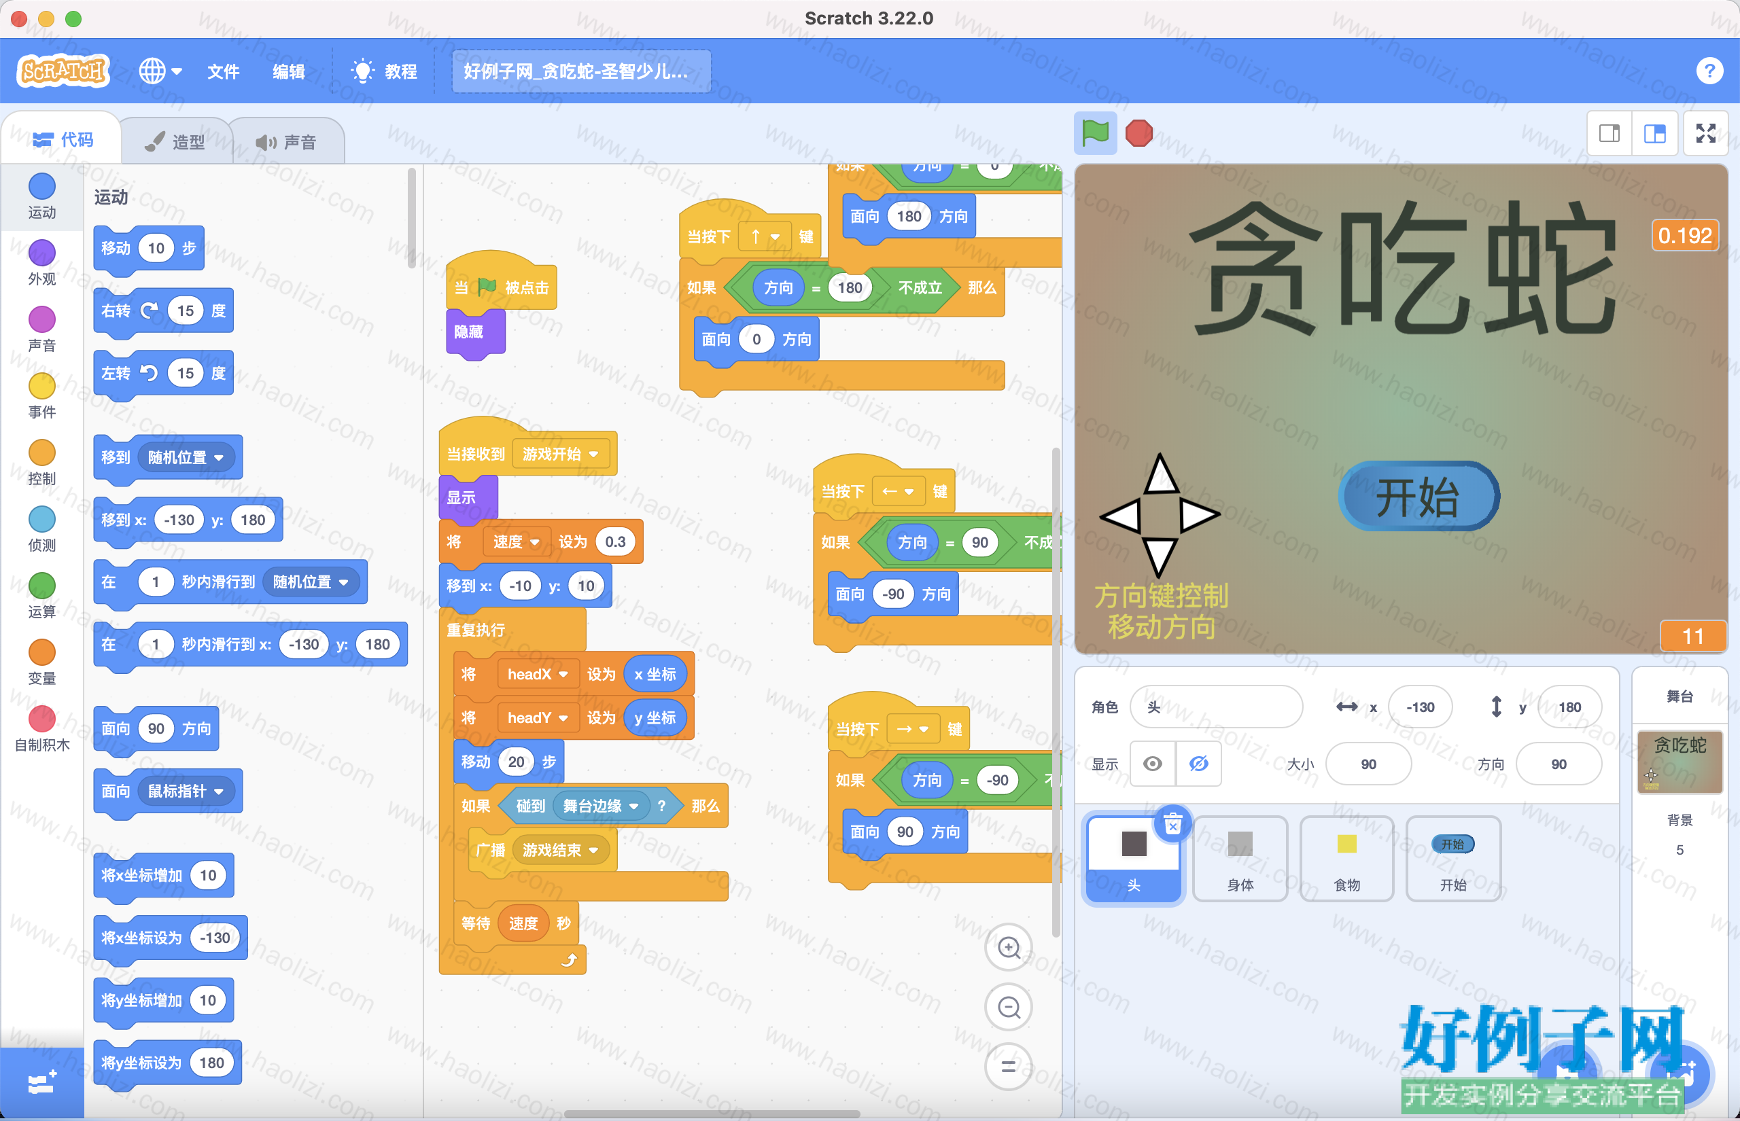Switch to the 代码 tab
The width and height of the screenshot is (1740, 1121).
click(63, 139)
